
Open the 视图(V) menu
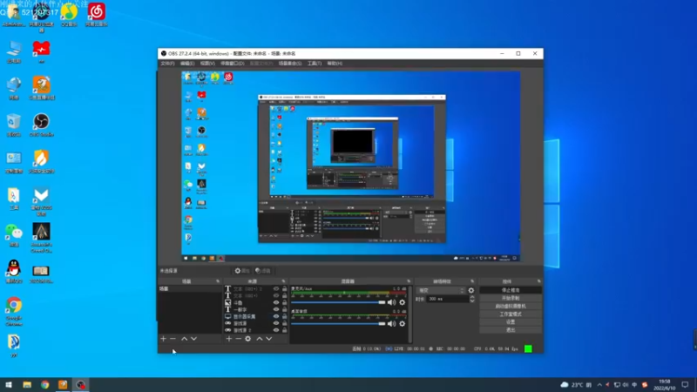207,64
